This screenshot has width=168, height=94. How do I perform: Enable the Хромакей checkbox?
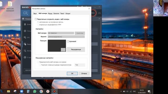coord(68,41)
